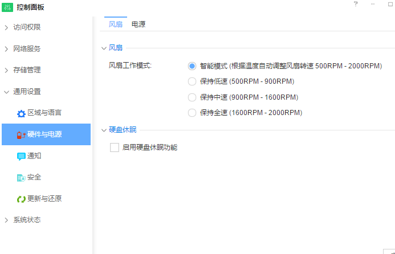This screenshot has width=395, height=254.
Task: Enable 启用硬盘休眠功能 checkbox
Action: pyautogui.click(x=115, y=148)
